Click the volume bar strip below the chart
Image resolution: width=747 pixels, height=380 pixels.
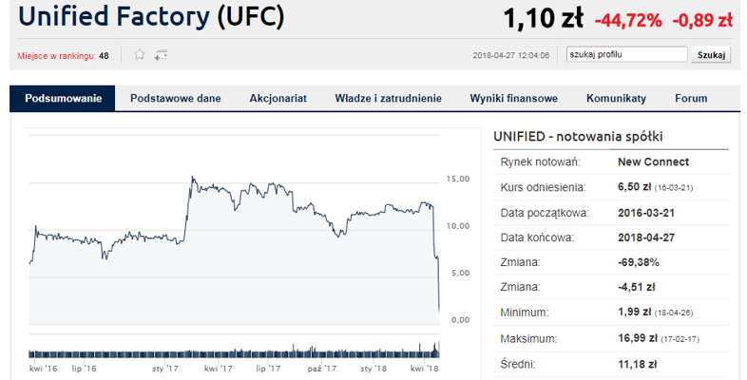(234, 351)
